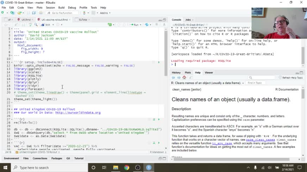The width and height of the screenshot is (307, 172).
Task: Click the find/replace magnifier icon in editor
Action: pos(36,25)
